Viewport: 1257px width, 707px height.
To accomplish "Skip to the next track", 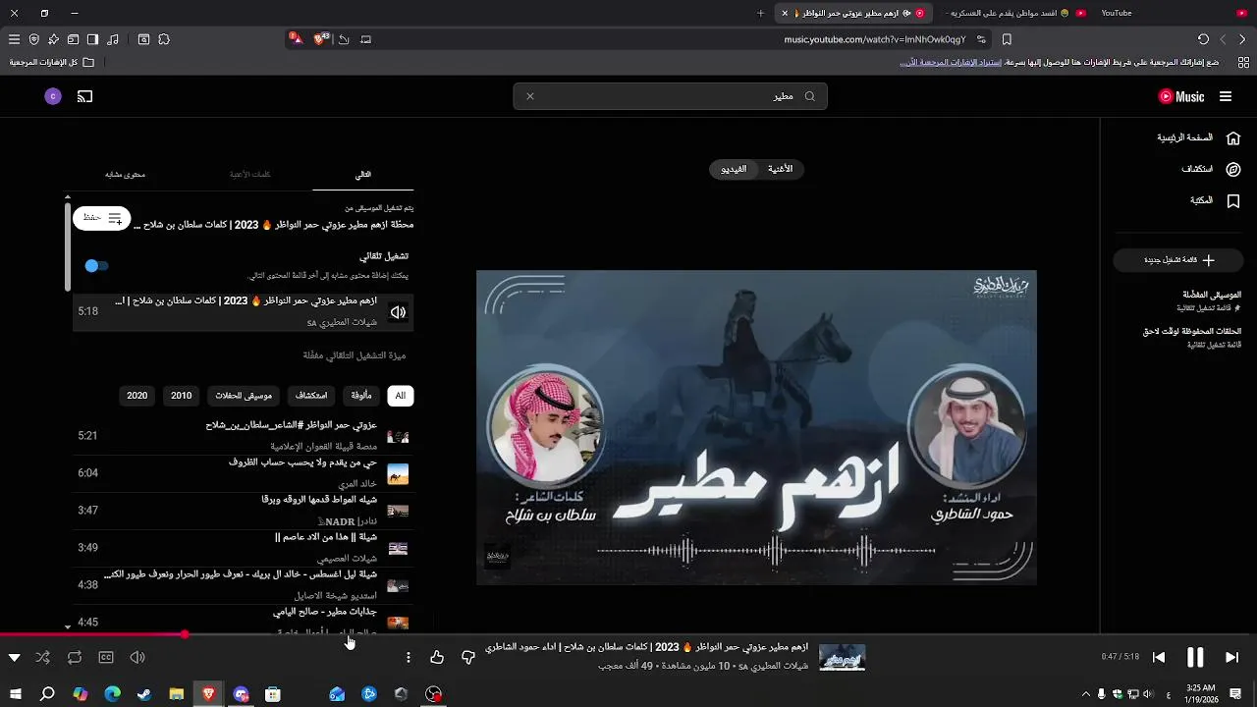I will 1231,657.
